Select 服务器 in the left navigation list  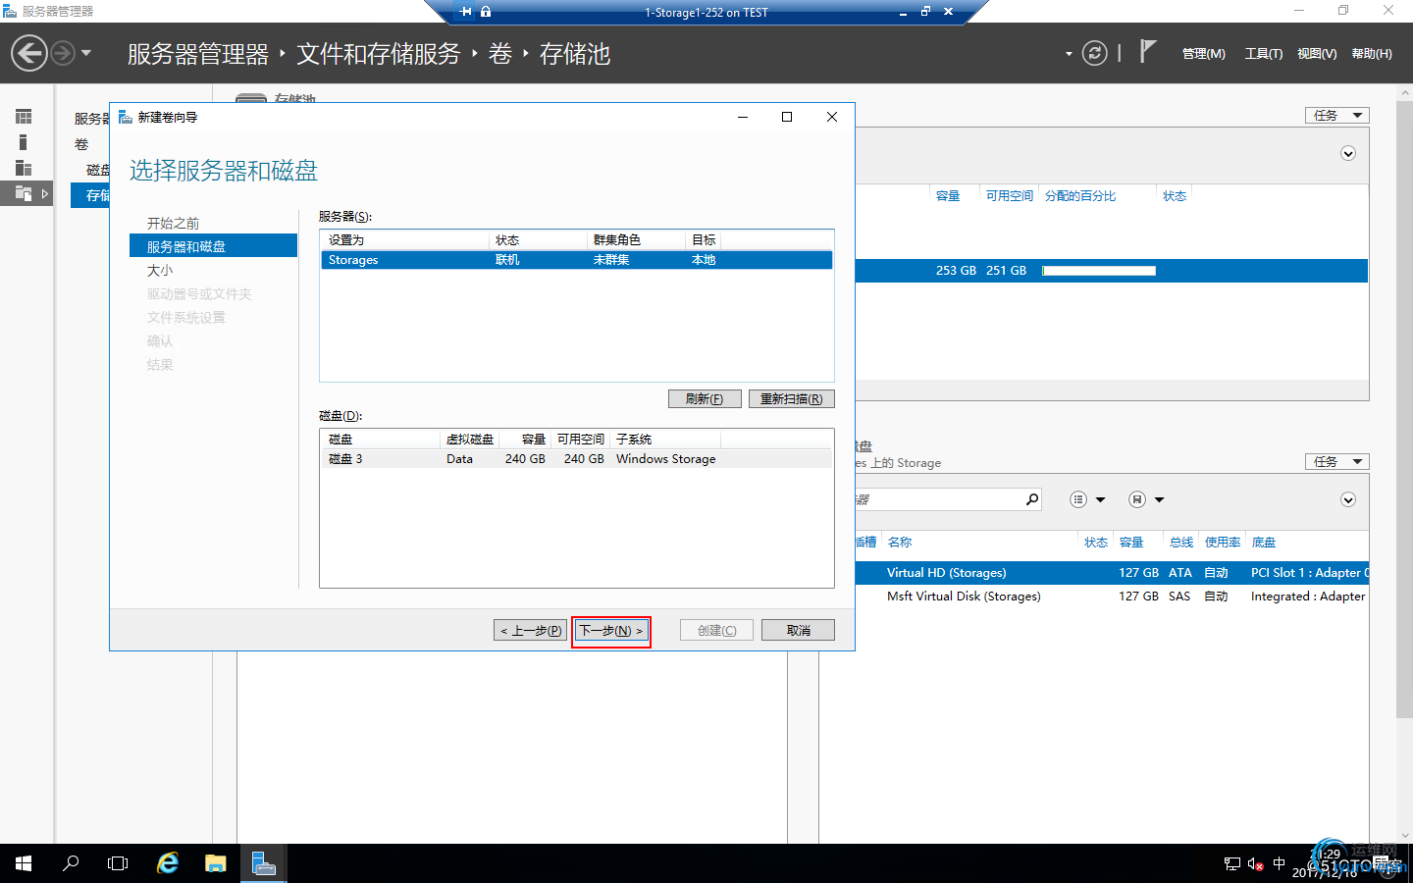point(92,119)
